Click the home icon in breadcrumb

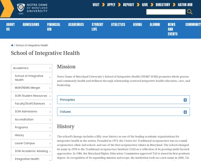point(12,45)
